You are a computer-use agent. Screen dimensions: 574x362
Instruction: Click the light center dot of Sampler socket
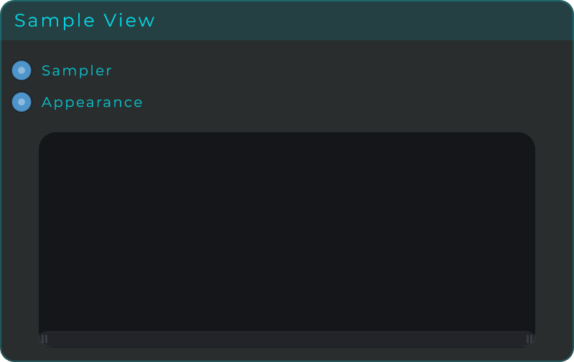(x=22, y=70)
